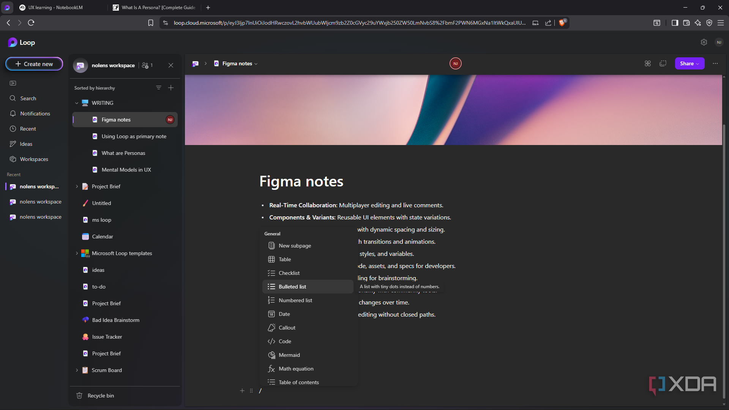Click workspace breadcrumb icon
This screenshot has width=729, height=410.
click(195, 63)
